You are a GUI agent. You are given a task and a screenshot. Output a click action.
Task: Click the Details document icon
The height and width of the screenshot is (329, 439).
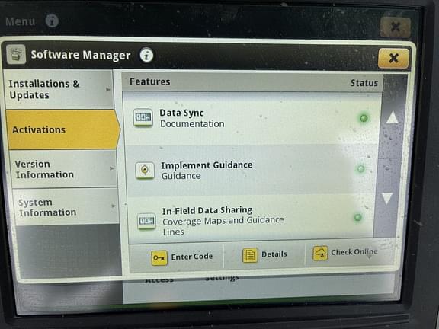250,255
